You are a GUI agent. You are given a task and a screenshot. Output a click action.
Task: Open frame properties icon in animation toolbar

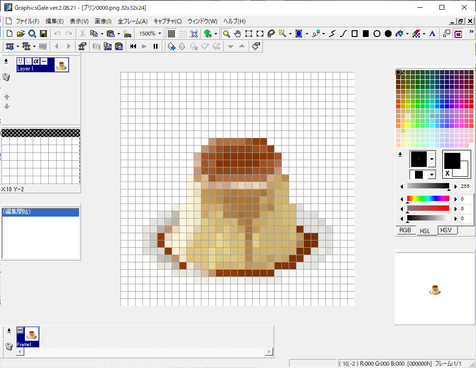click(82, 46)
